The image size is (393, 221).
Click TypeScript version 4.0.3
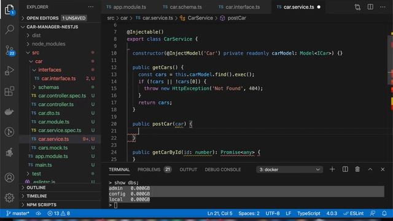(x=332, y=214)
